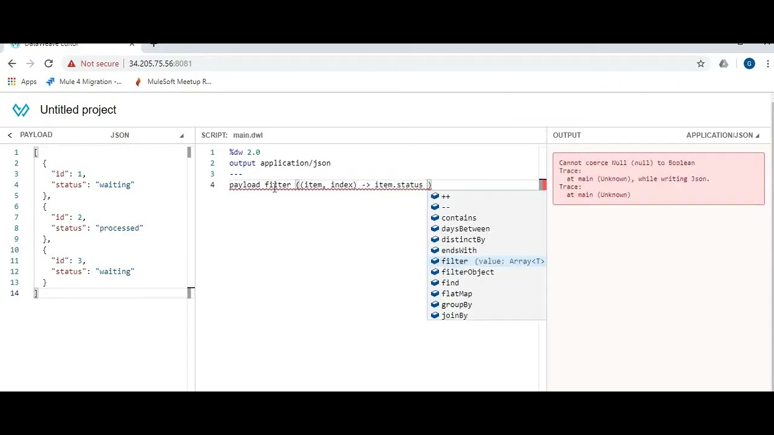Bookmark this page with star icon

click(x=701, y=63)
